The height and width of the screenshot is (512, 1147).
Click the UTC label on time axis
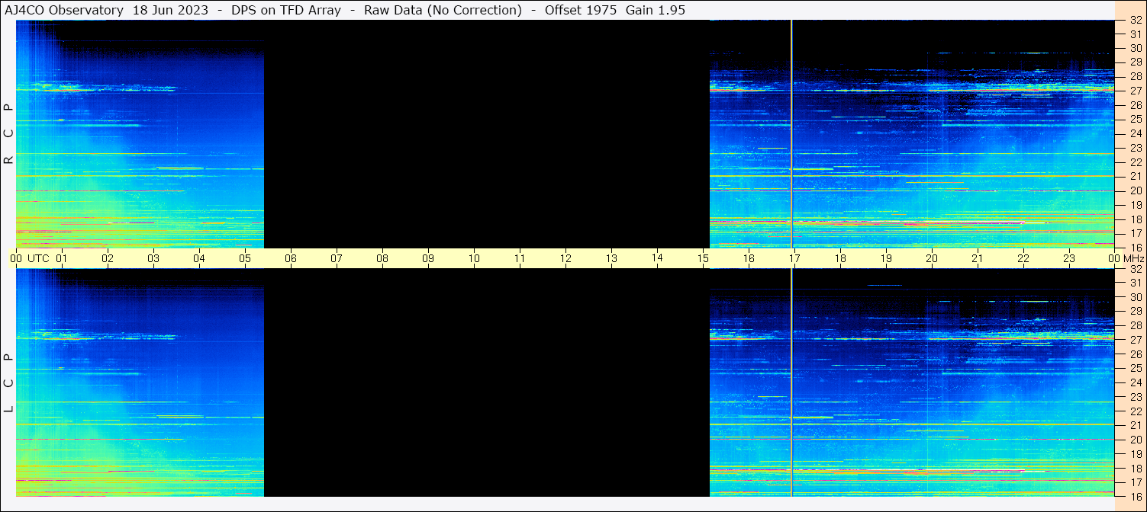pyautogui.click(x=38, y=258)
